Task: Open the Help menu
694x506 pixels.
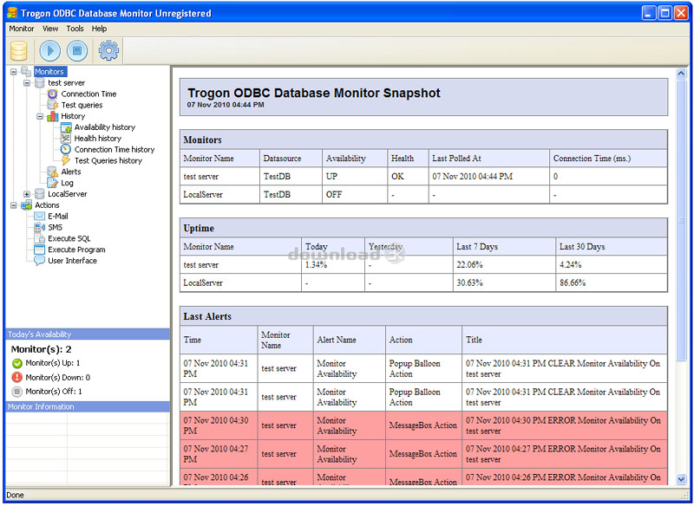Action: (x=99, y=29)
